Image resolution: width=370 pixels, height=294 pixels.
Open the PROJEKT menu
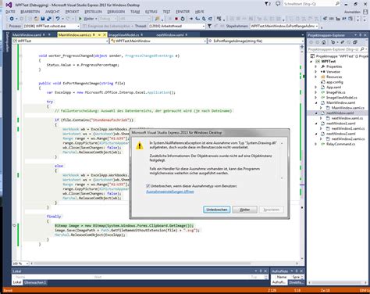[x=72, y=12]
